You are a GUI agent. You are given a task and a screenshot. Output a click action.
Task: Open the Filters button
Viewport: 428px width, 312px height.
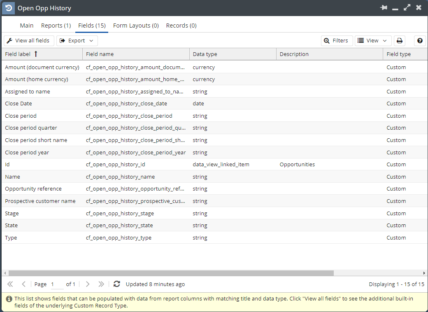tap(337, 41)
